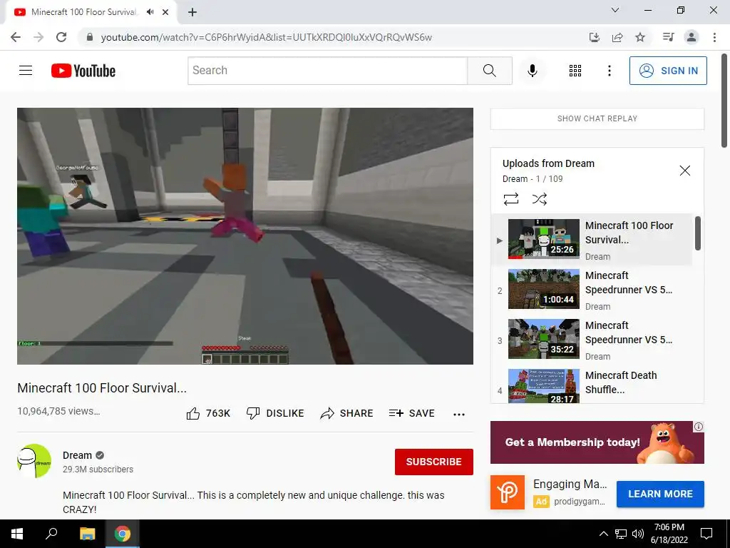
Task: Click the address bar URL
Action: [267, 37]
